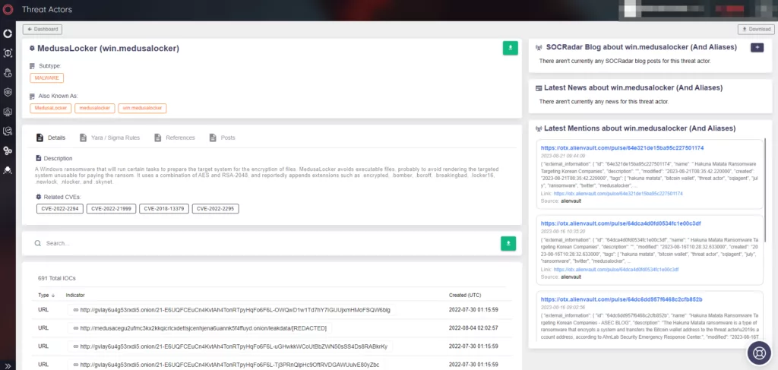Screen dimensions: 778x370
Task: Click the SOCRadar red circle logo
Action: click(8, 9)
